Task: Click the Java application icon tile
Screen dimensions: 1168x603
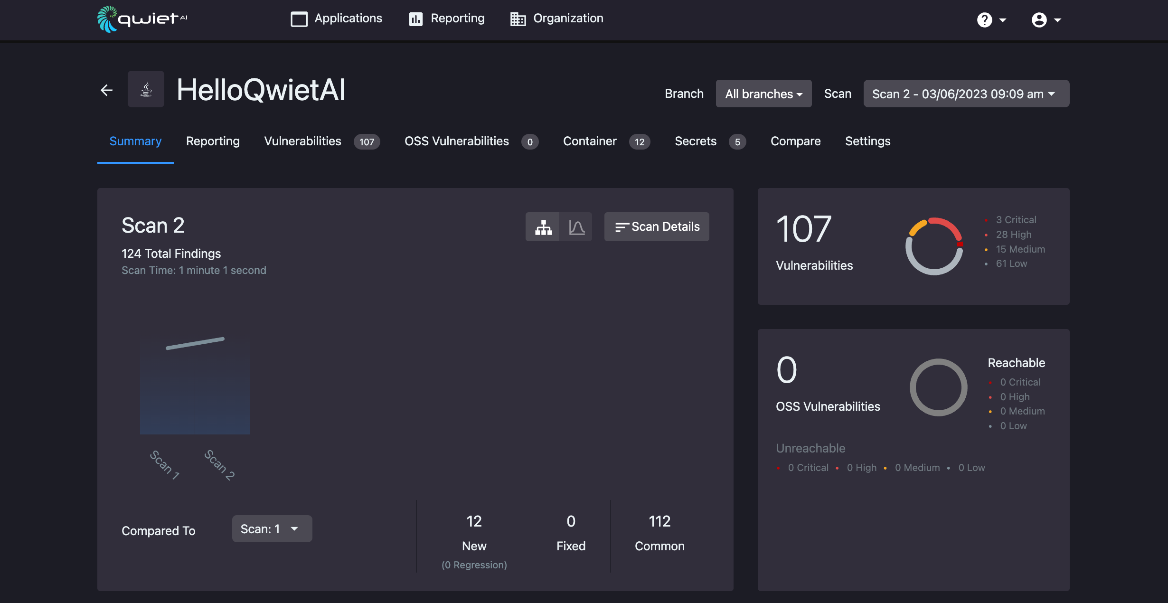Action: (x=146, y=89)
